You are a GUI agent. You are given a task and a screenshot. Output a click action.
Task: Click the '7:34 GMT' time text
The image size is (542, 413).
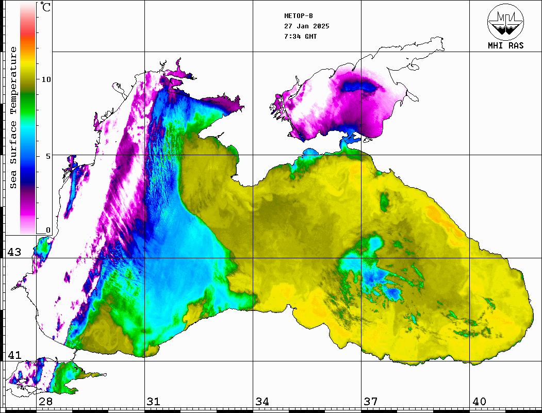(x=300, y=36)
